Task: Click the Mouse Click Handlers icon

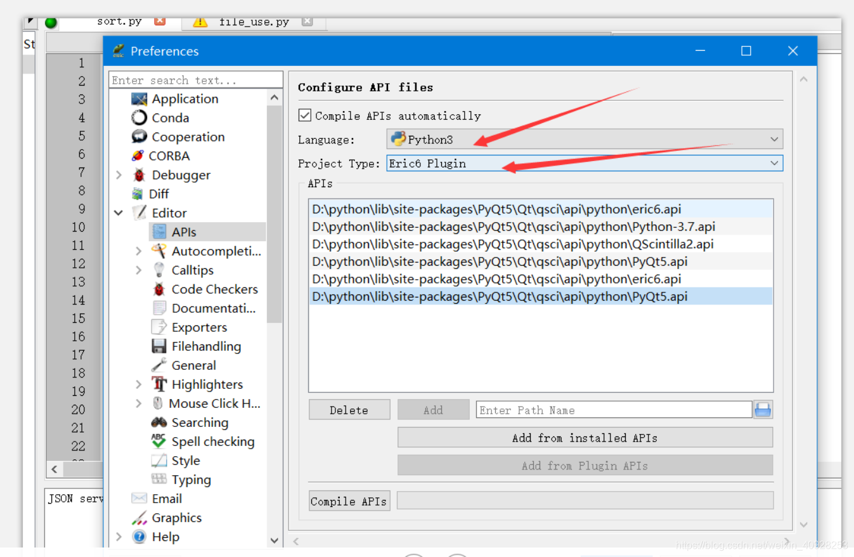Action: [158, 403]
